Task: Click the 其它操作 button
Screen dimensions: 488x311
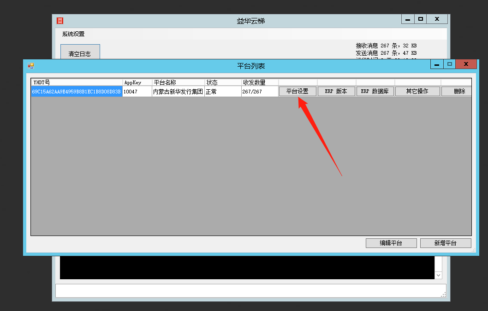Action: coord(417,92)
